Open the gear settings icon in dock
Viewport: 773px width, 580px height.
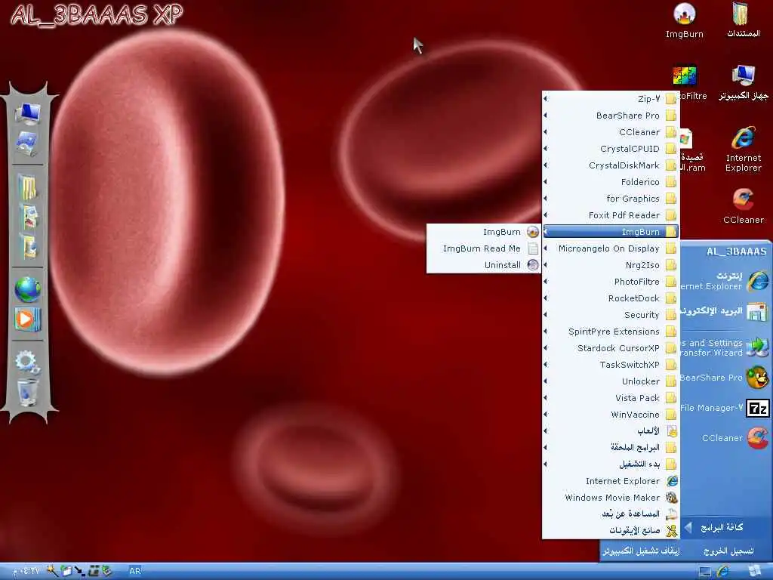point(28,362)
